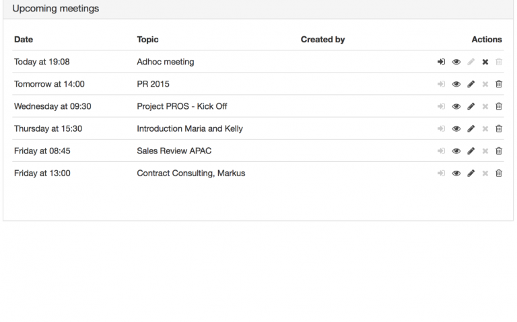517x322 pixels.
Task: View the PR 2015 meeting details
Action: point(456,84)
